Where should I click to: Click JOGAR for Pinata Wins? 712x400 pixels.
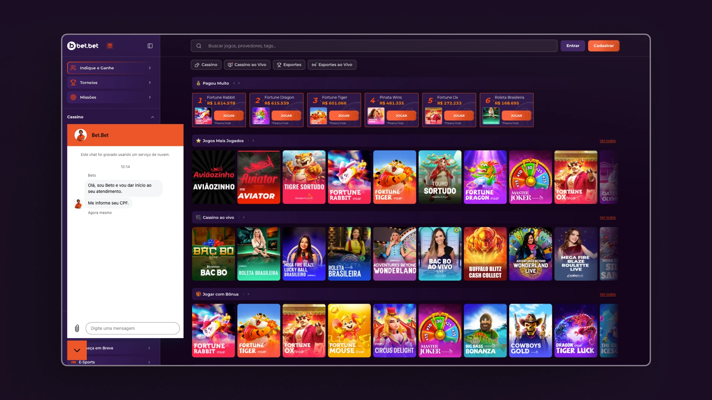point(401,116)
